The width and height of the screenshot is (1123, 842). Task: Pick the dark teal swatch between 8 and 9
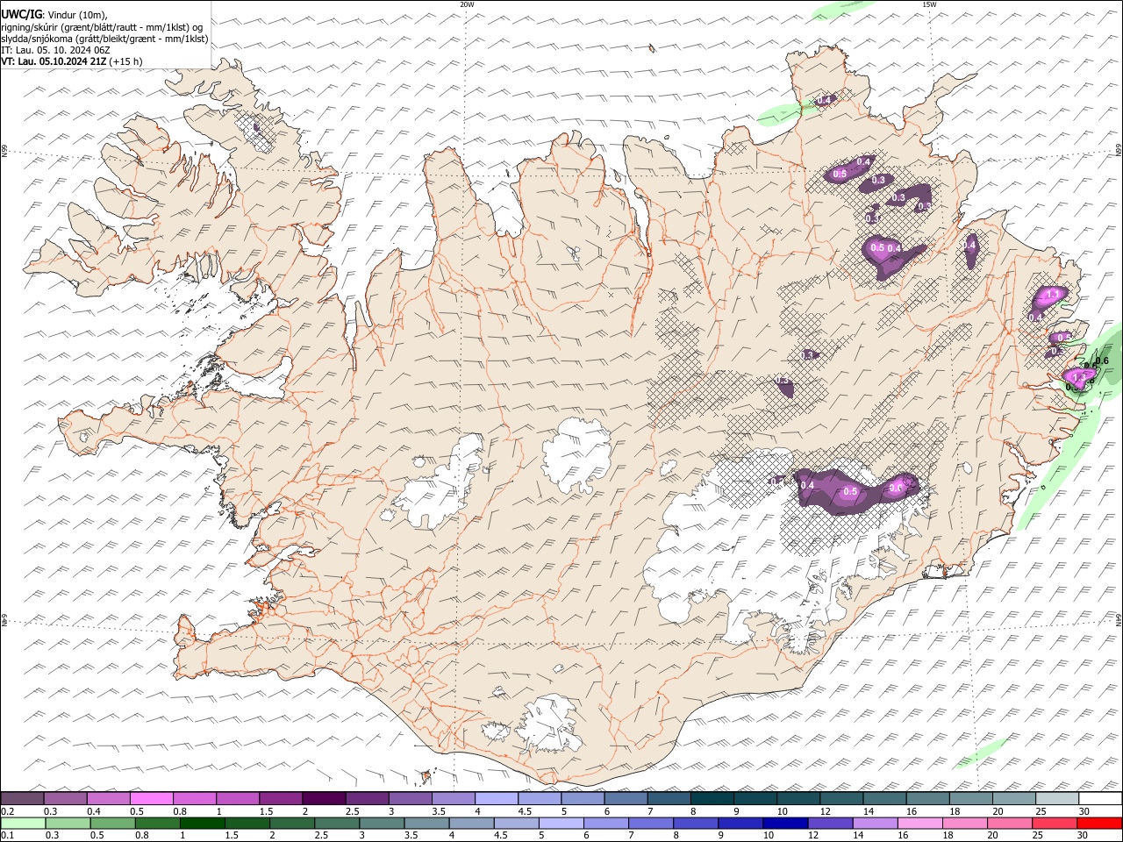[x=712, y=798]
